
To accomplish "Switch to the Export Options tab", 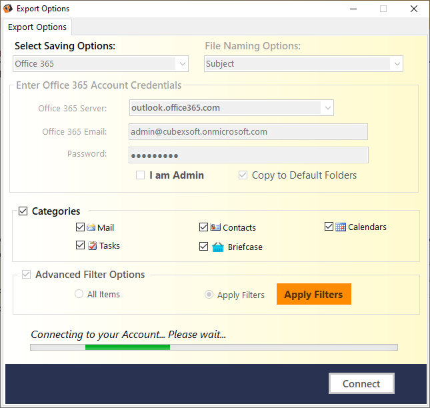I will click(x=37, y=27).
